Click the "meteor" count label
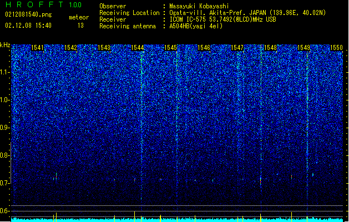349x222 pixels. click(79, 17)
